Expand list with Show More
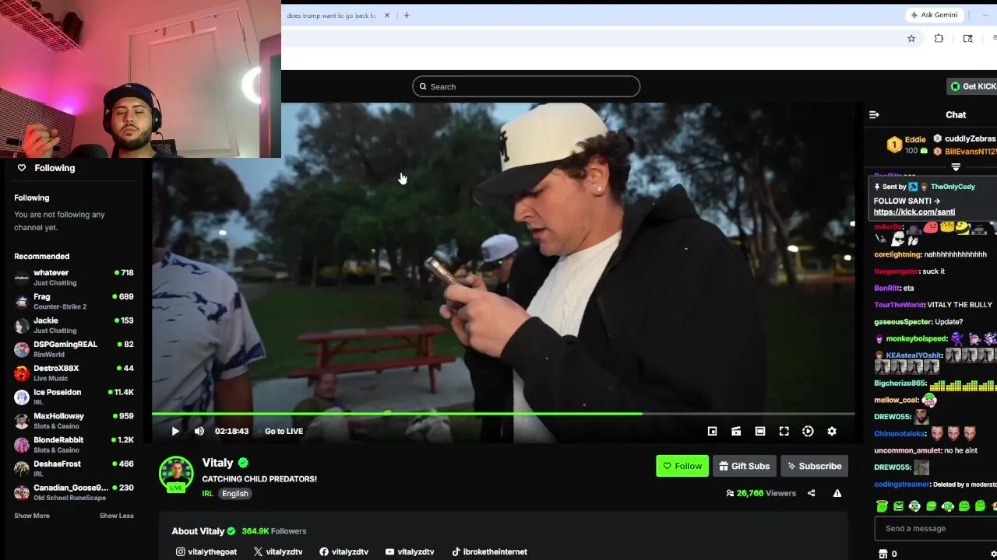This screenshot has width=997, height=560. pos(32,516)
